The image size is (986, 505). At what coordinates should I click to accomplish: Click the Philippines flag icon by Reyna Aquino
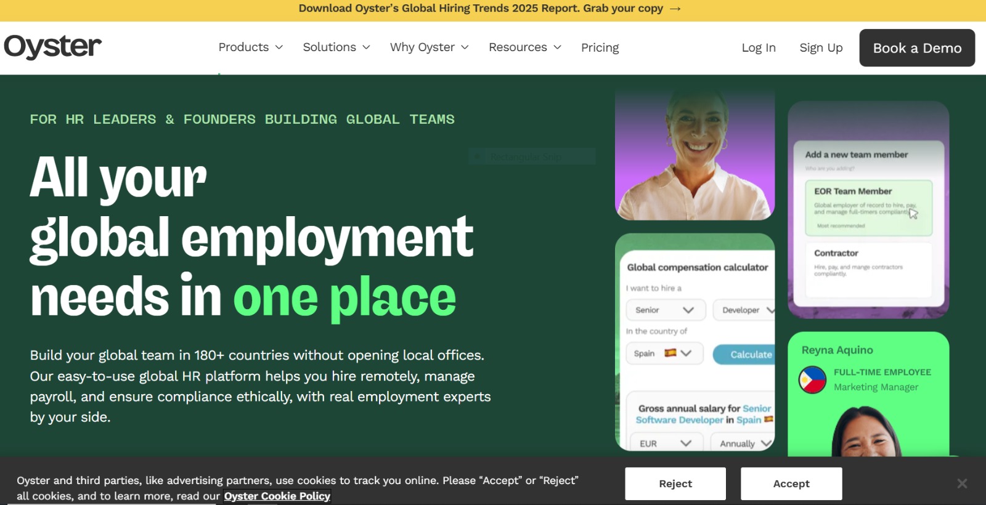pos(812,380)
